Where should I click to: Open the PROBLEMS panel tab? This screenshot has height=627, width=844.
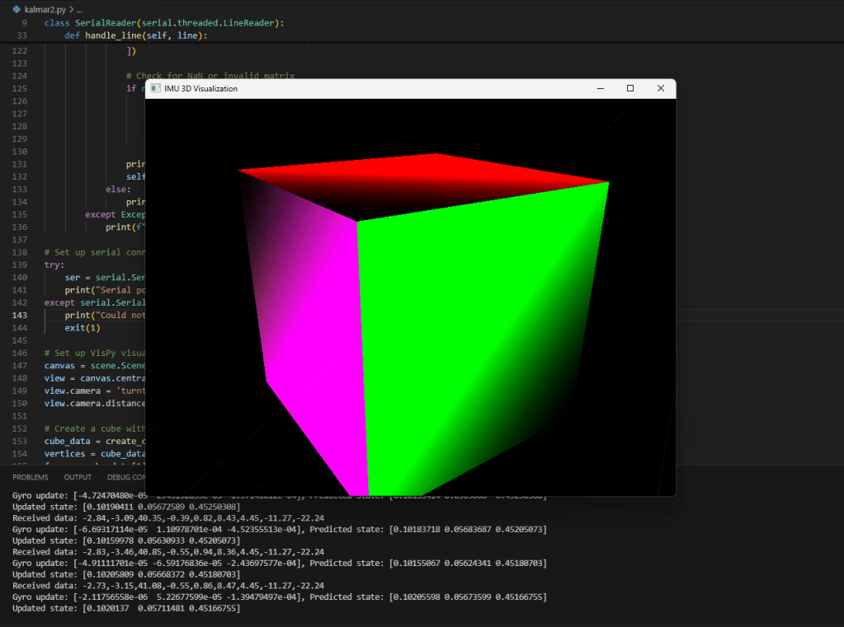pos(30,477)
